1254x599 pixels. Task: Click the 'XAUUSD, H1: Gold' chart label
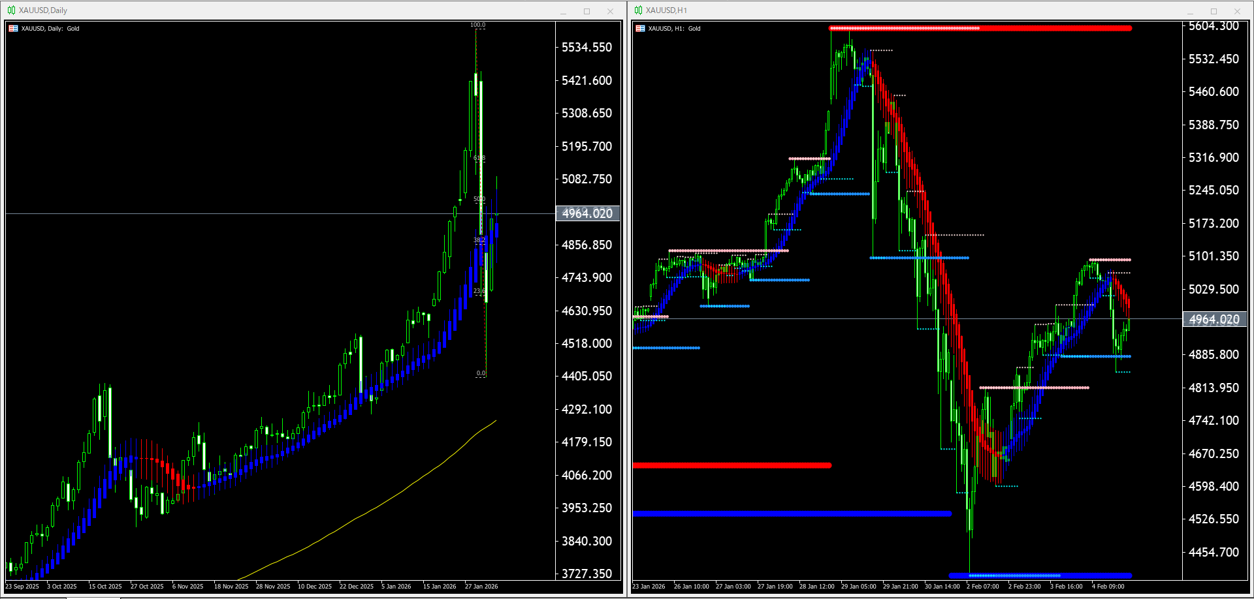[x=674, y=29]
